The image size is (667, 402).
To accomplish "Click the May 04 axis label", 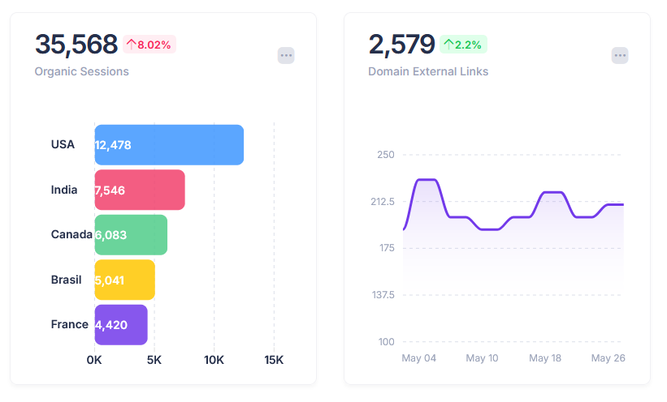I will (418, 358).
